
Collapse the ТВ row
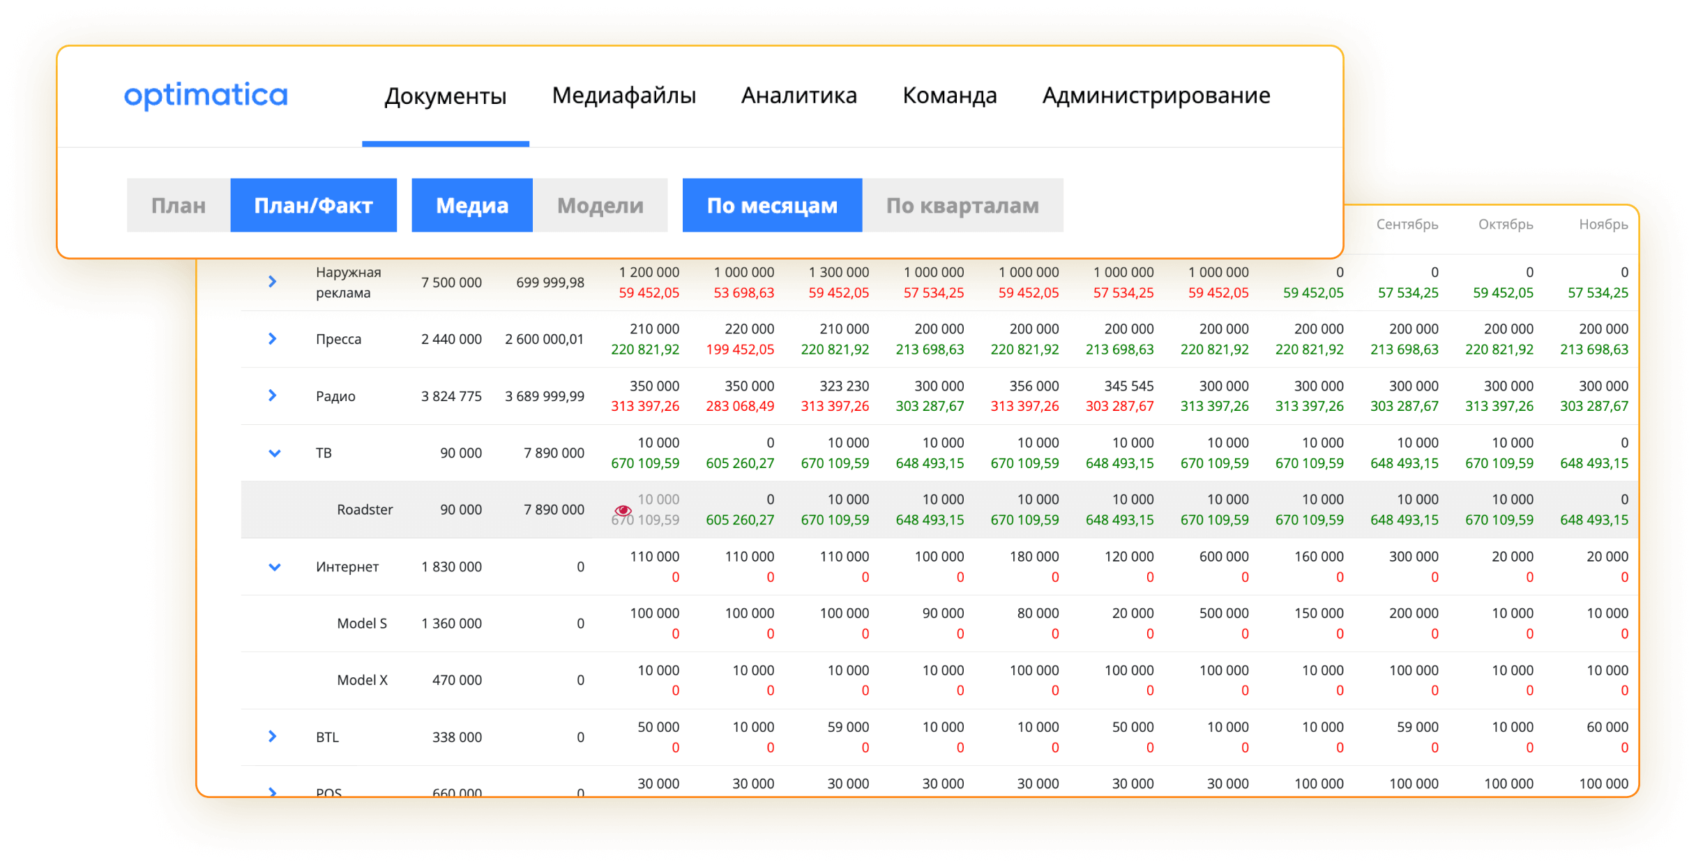point(274,453)
